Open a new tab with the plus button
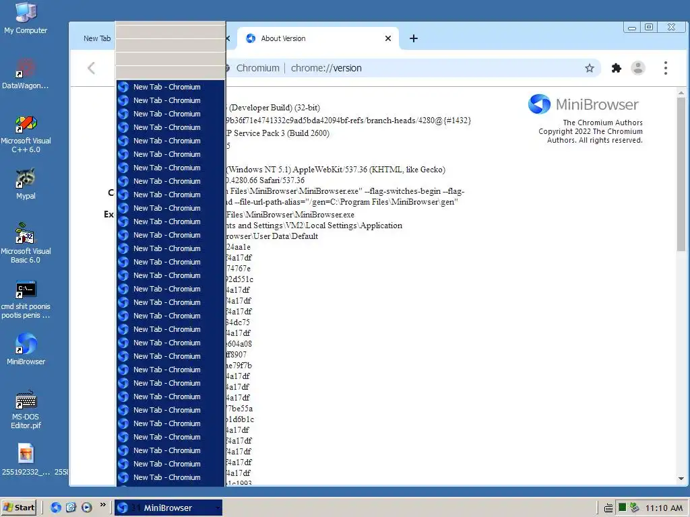This screenshot has width=690, height=517. (413, 38)
